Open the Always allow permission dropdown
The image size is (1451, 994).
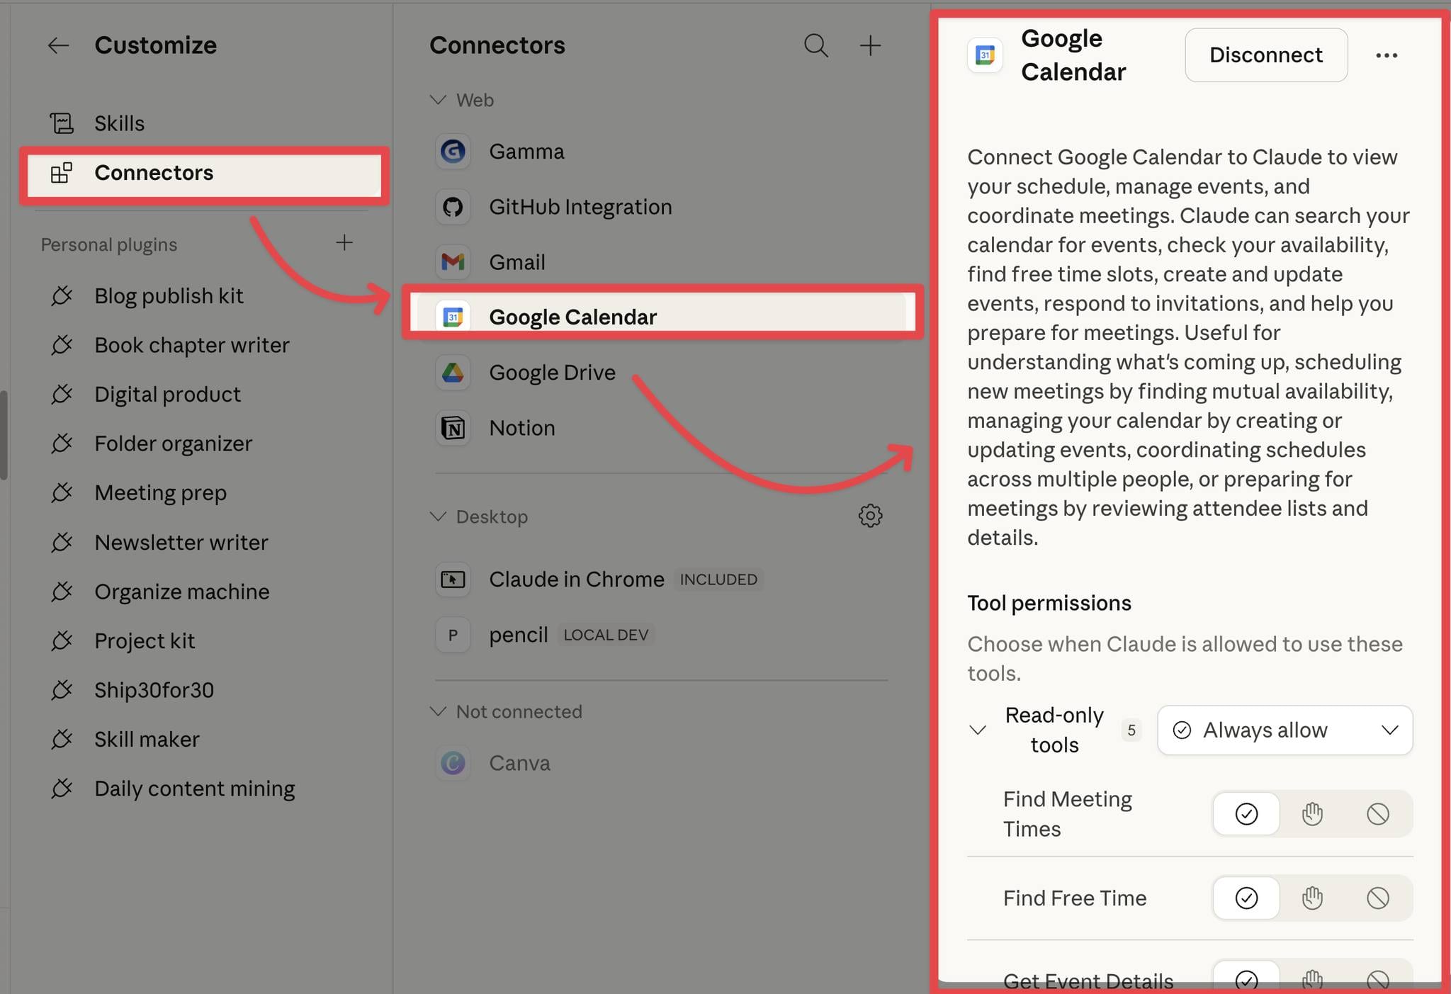point(1285,730)
